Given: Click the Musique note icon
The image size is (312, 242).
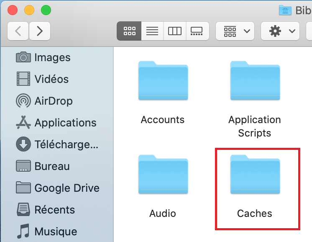Looking at the screenshot, I should (23, 231).
